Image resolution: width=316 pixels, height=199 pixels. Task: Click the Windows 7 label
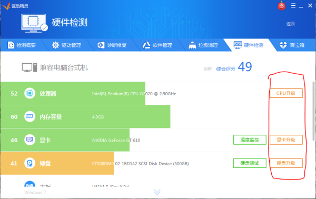click(35, 192)
